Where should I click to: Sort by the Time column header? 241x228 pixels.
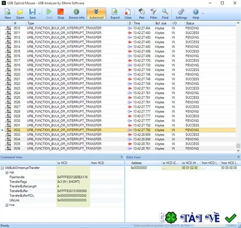[143, 23]
